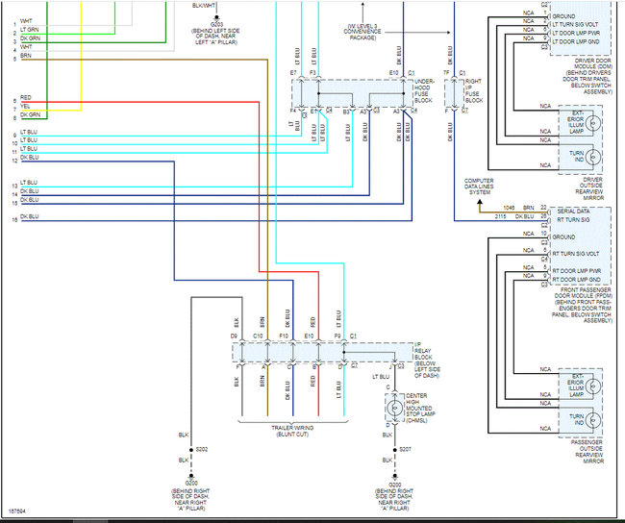Image resolution: width=625 pixels, height=523 pixels.
Task: Click driver mirror exterior illum lamp symbol
Action: (593, 123)
